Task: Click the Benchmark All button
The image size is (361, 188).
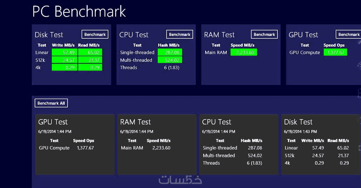Action: click(x=51, y=103)
